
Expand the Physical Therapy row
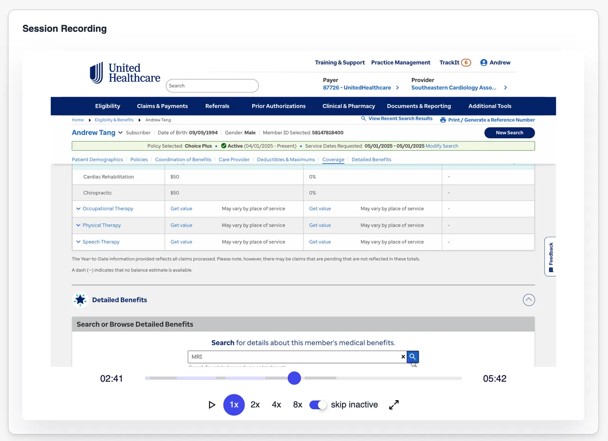coord(78,225)
